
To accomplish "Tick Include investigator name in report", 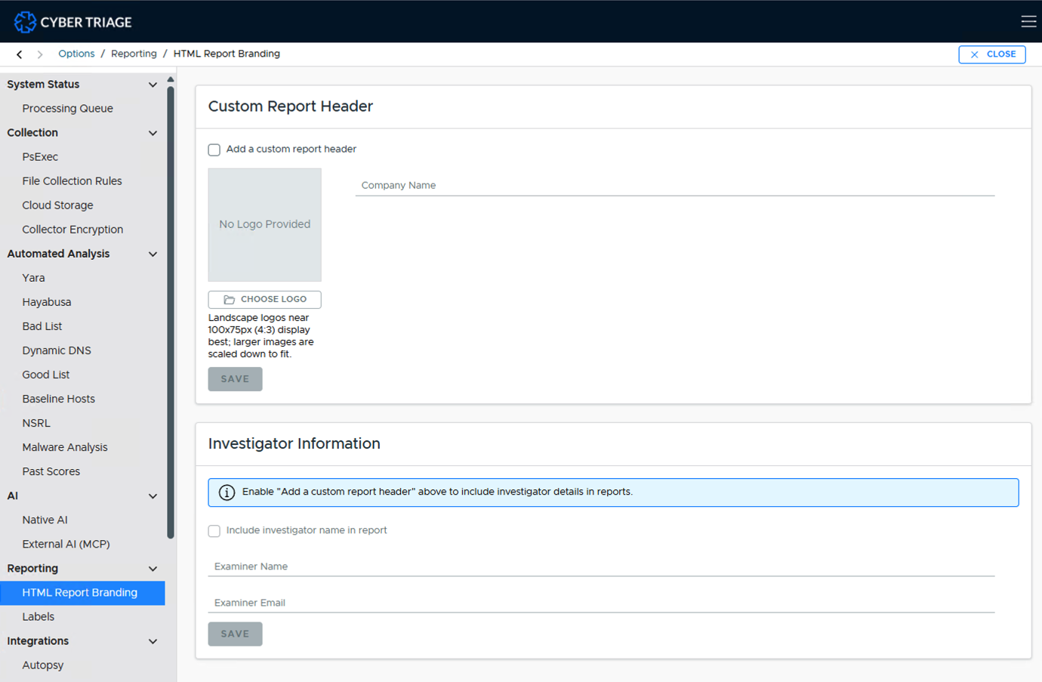I will [x=214, y=531].
